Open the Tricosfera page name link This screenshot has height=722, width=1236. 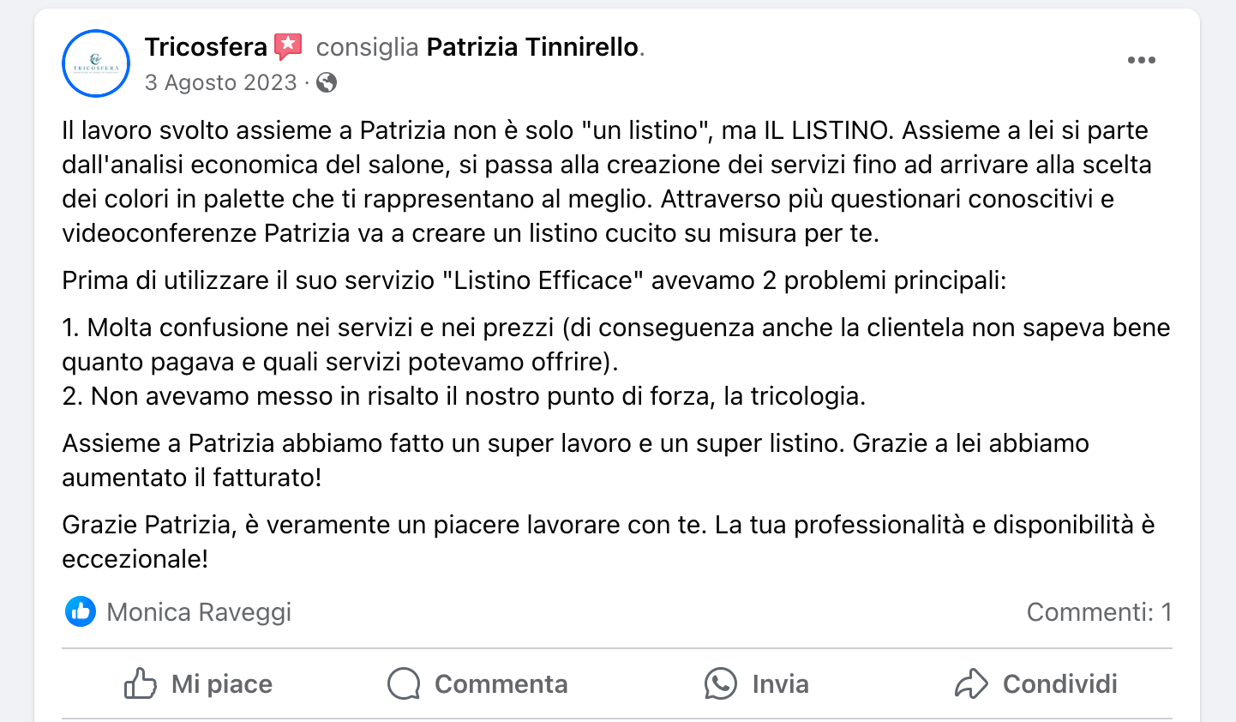click(x=206, y=47)
